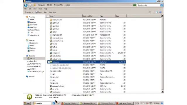The image size is (187, 105).
Task: Select the server.js file row
Action: coord(86,89)
